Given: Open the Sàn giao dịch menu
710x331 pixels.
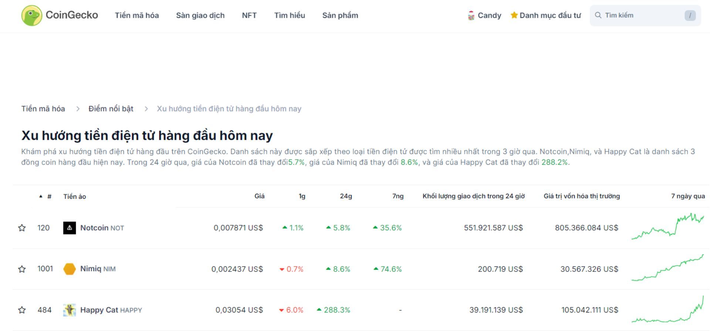Looking at the screenshot, I should [x=200, y=16].
